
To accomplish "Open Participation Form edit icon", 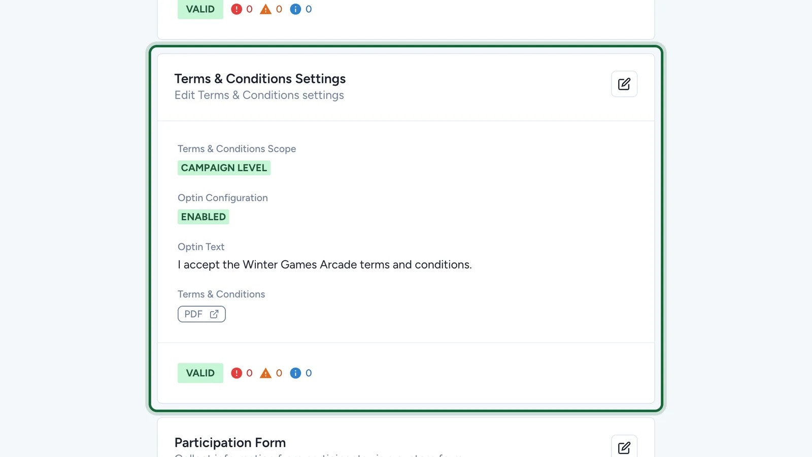I will tap(624, 446).
